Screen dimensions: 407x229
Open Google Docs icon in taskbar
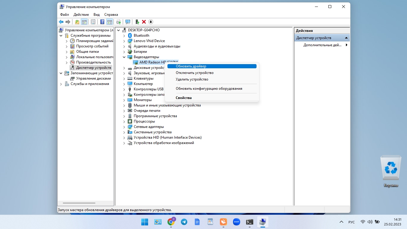click(x=197, y=222)
